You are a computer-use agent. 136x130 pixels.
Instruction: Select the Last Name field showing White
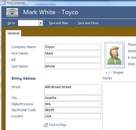[73, 66]
